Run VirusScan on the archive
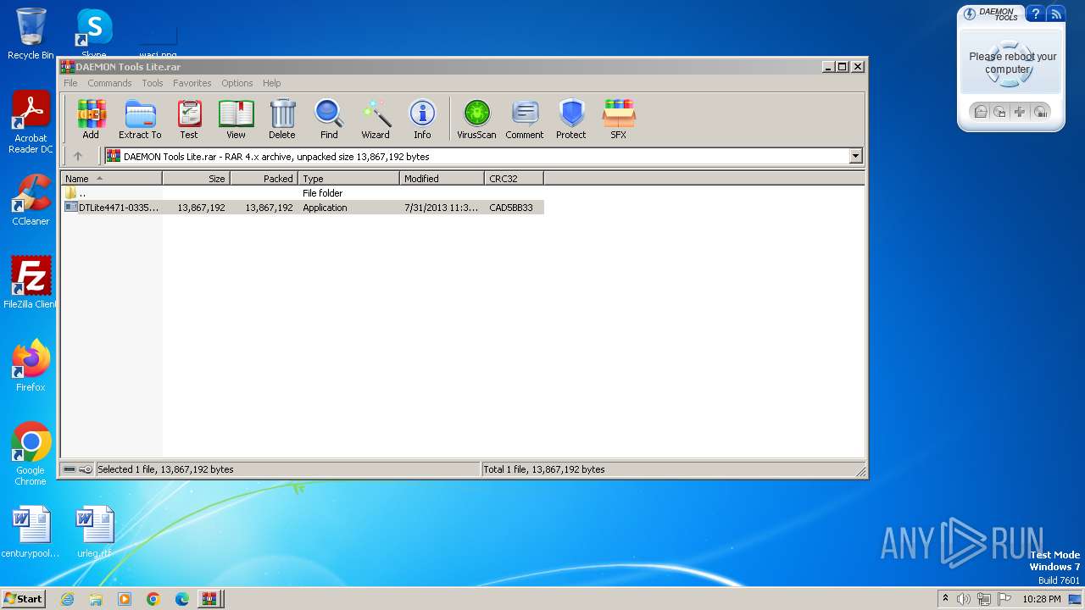 click(476, 119)
